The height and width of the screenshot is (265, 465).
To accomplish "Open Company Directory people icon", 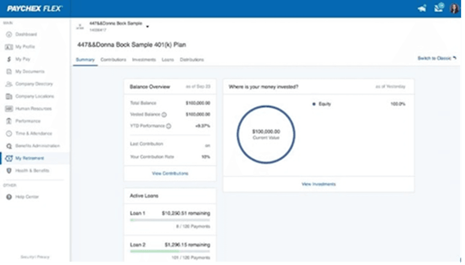I will (9, 84).
